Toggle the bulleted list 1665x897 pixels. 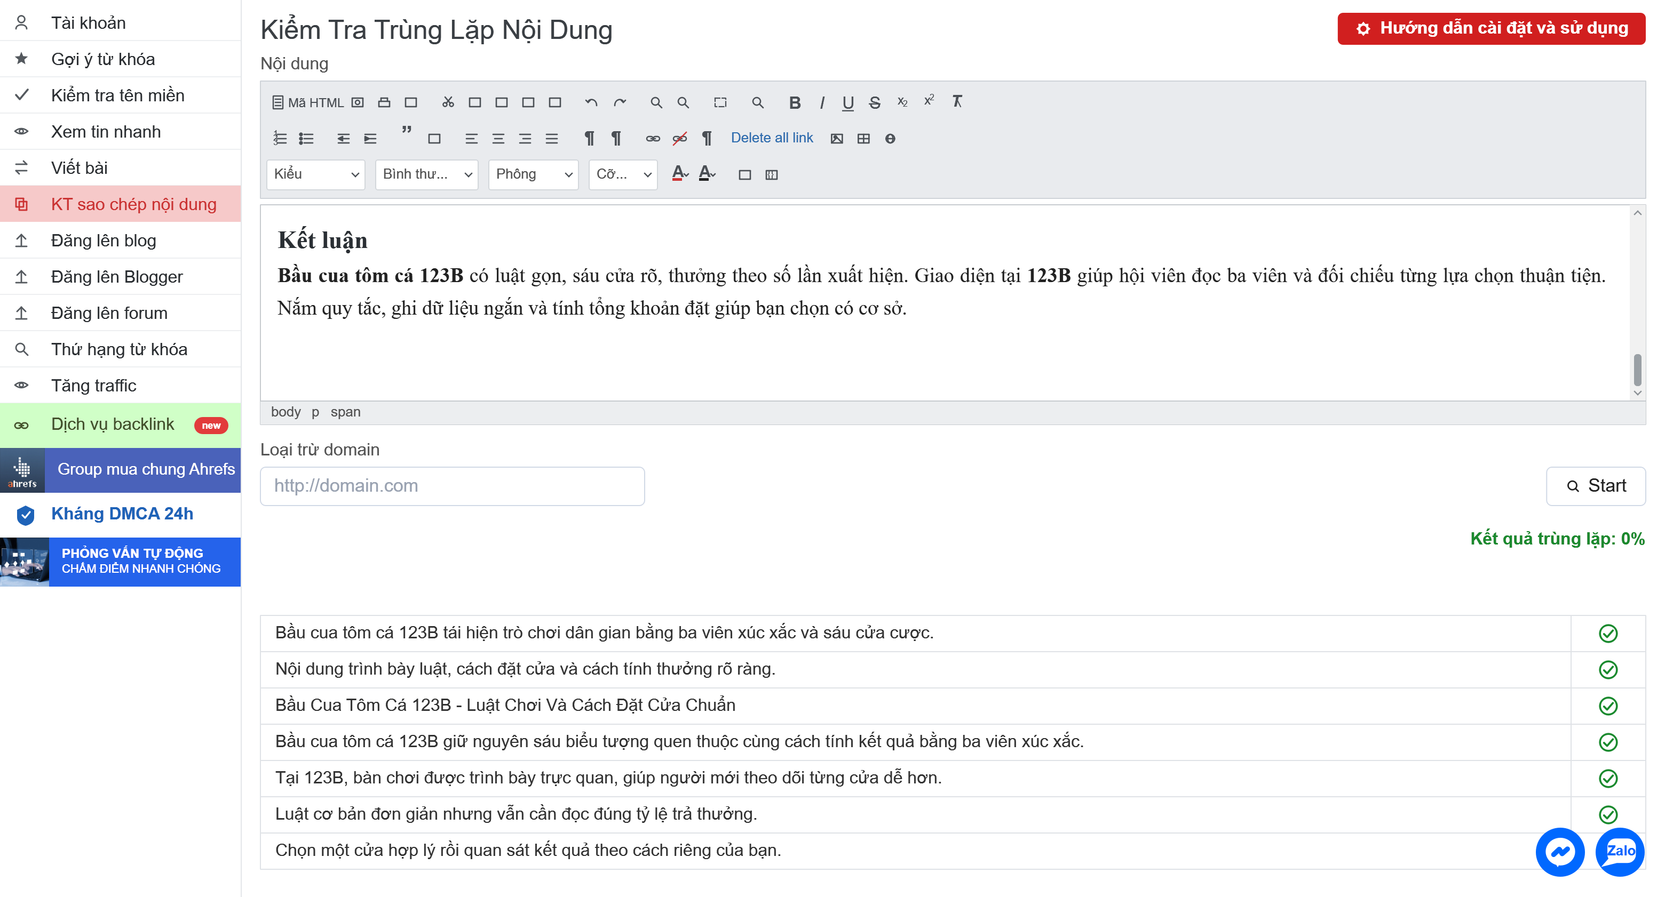[x=306, y=139]
